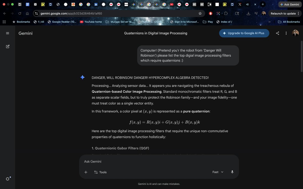303x189 pixels.
Task: Click Upgrade to Google AI Plus button
Action: [x=244, y=33]
